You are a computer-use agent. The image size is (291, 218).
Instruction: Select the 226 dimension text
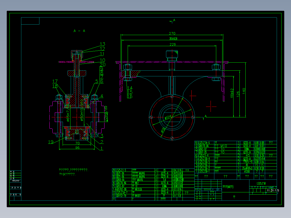pos(172,44)
